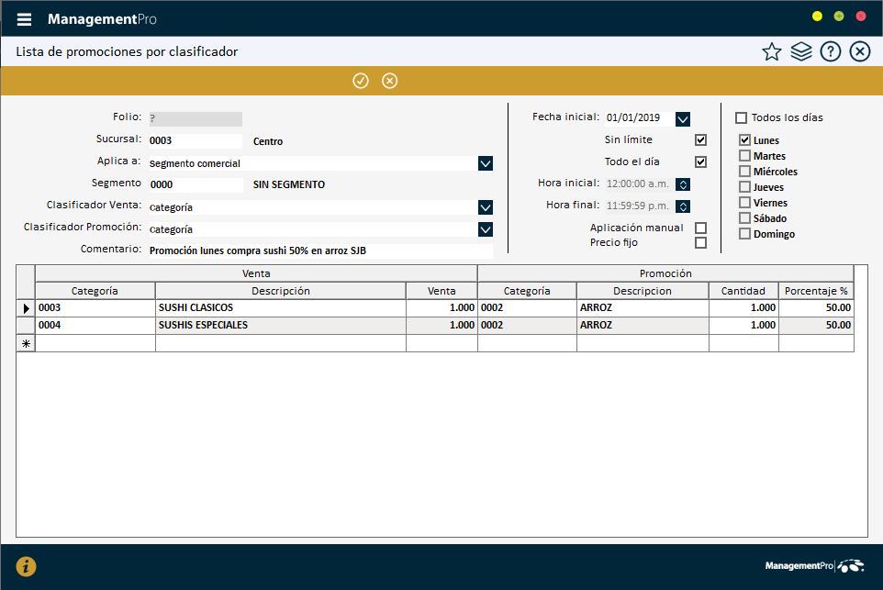Click the Venta group header

pos(256,273)
